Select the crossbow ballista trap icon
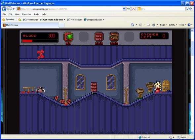The height and width of the screenshot is (140, 195). 114,37
